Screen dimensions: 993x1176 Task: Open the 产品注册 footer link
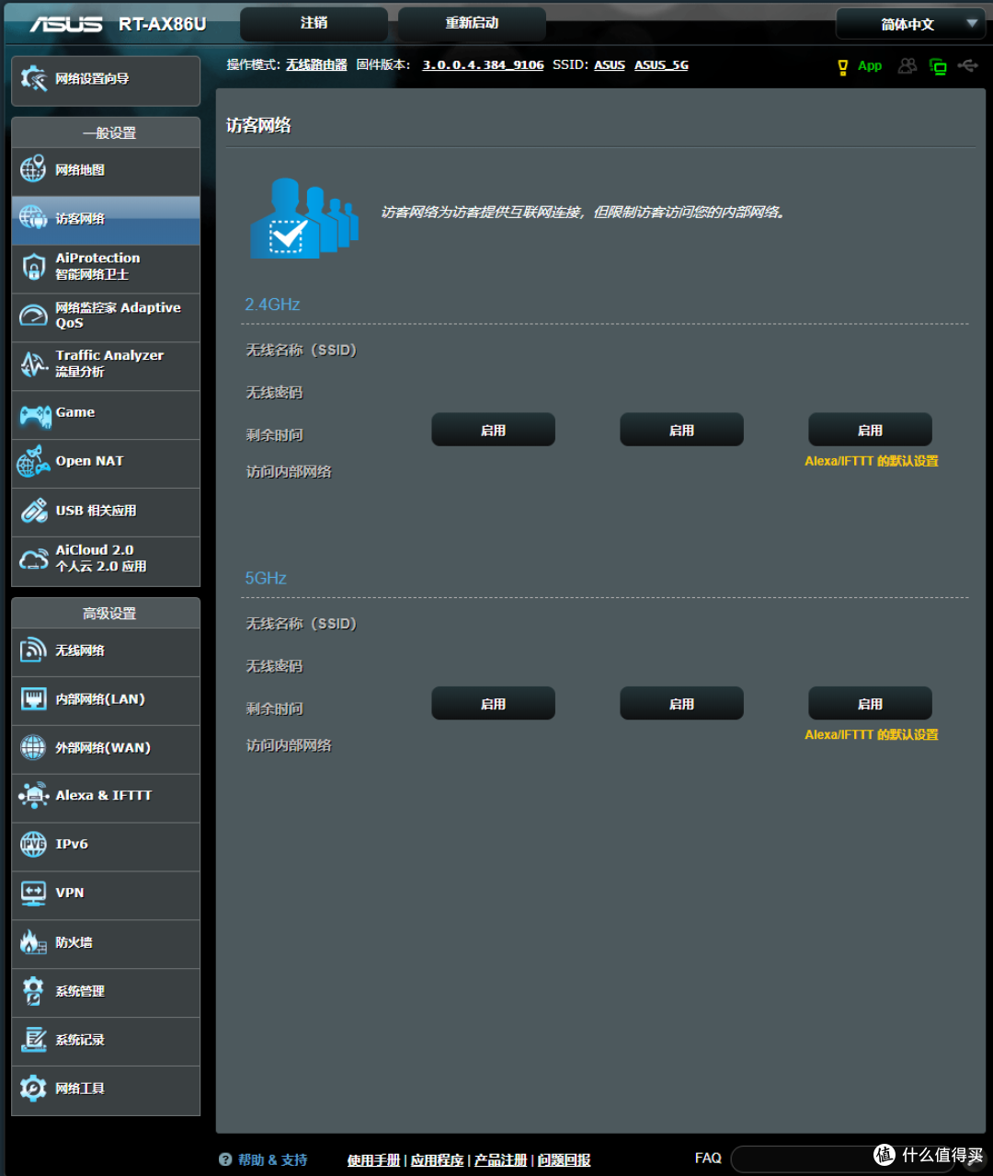click(x=500, y=1160)
